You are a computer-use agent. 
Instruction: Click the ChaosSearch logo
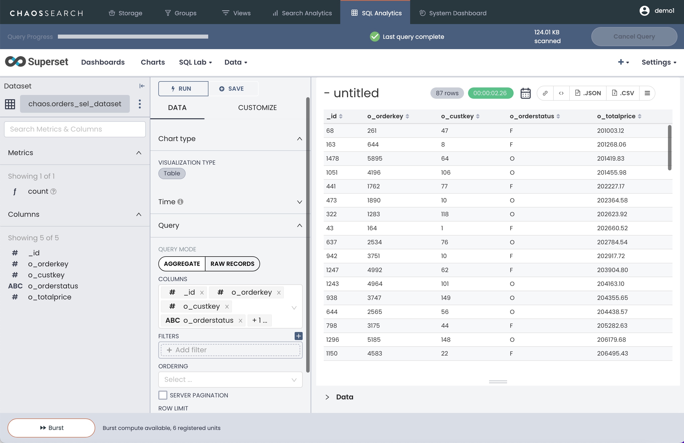coord(47,13)
